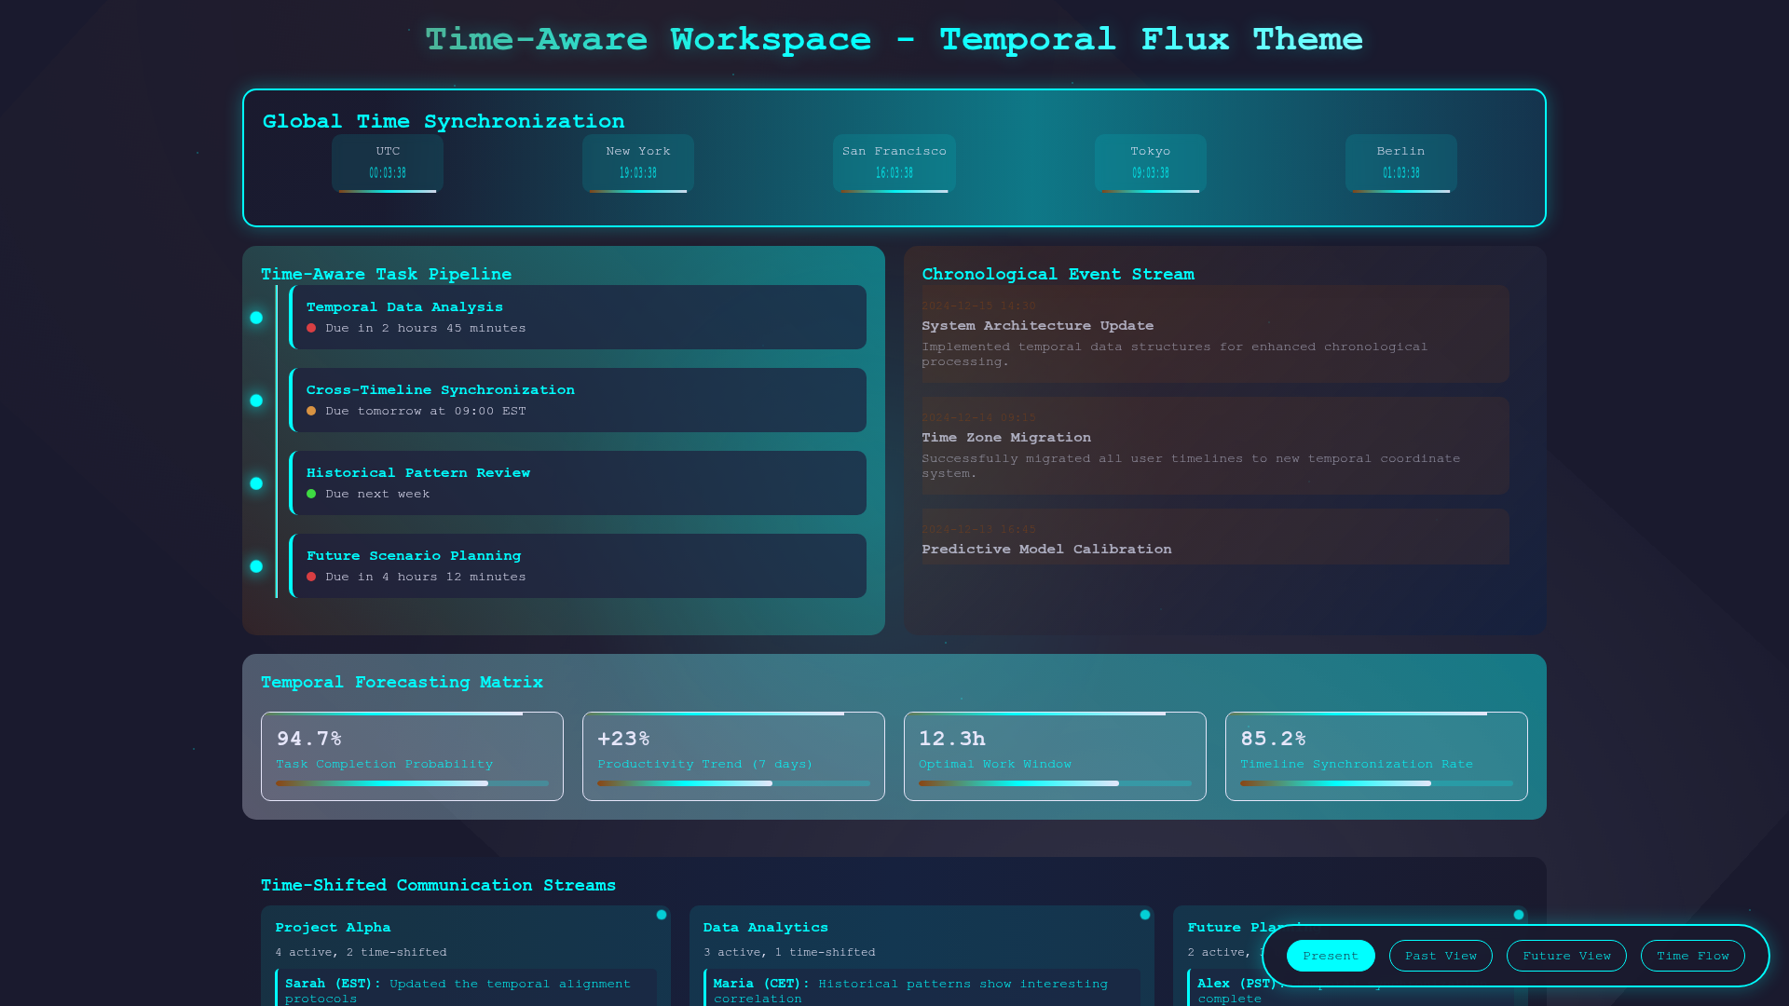
Task: Click Project Alpha activity indicator dot
Action: (662, 915)
